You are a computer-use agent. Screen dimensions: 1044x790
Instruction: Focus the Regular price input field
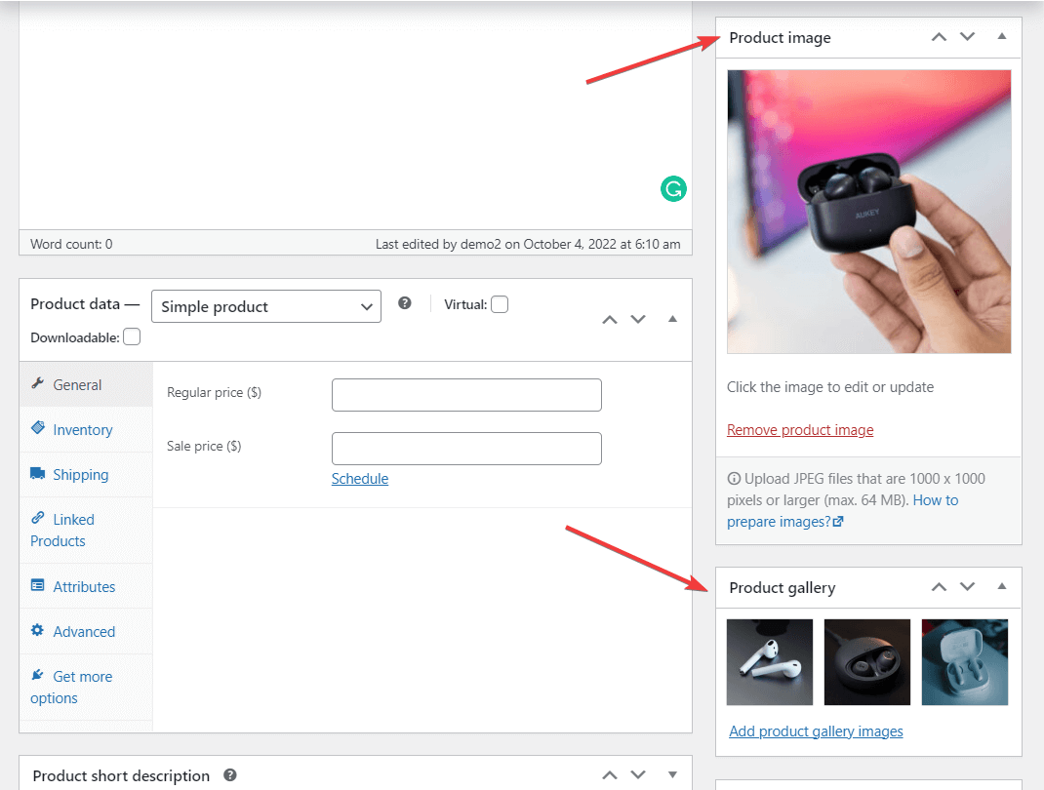pyautogui.click(x=466, y=395)
